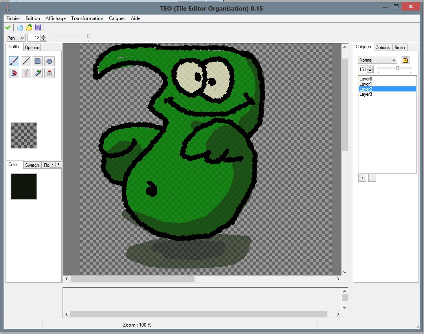Click the canvas scroll down arrow
Image resolution: width=424 pixels, height=334 pixels.
tap(345, 272)
